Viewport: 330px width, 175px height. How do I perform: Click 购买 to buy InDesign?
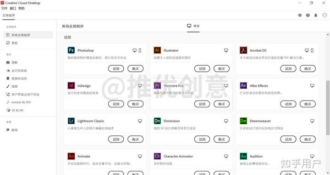tap(136, 104)
